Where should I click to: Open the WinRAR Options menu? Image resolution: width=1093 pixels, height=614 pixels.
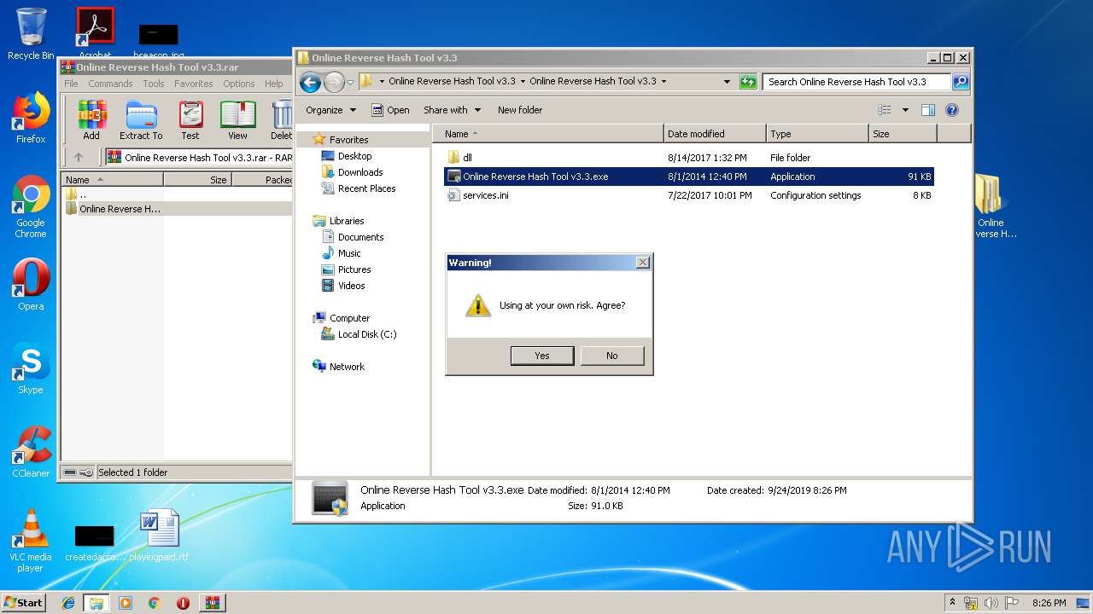[x=239, y=84]
